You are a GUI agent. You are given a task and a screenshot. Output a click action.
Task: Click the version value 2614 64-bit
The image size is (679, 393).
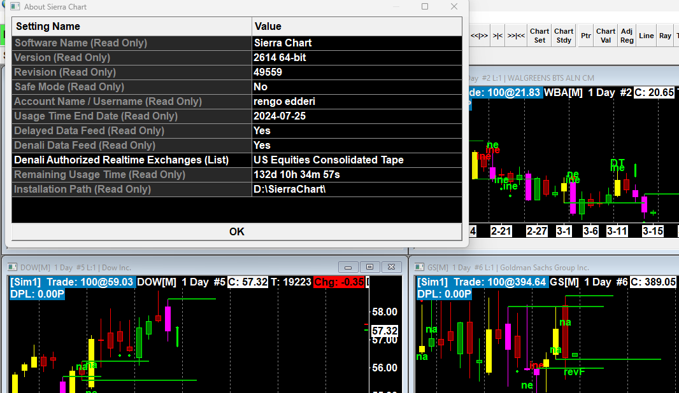coord(280,57)
